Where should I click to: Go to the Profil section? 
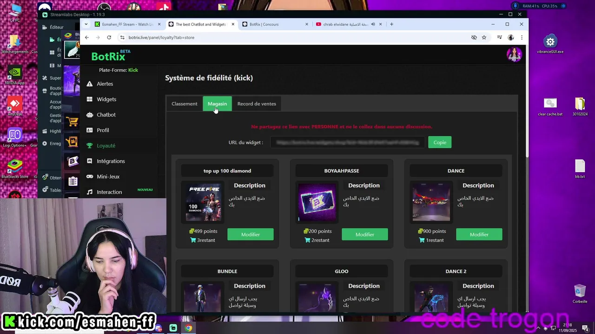pos(103,130)
